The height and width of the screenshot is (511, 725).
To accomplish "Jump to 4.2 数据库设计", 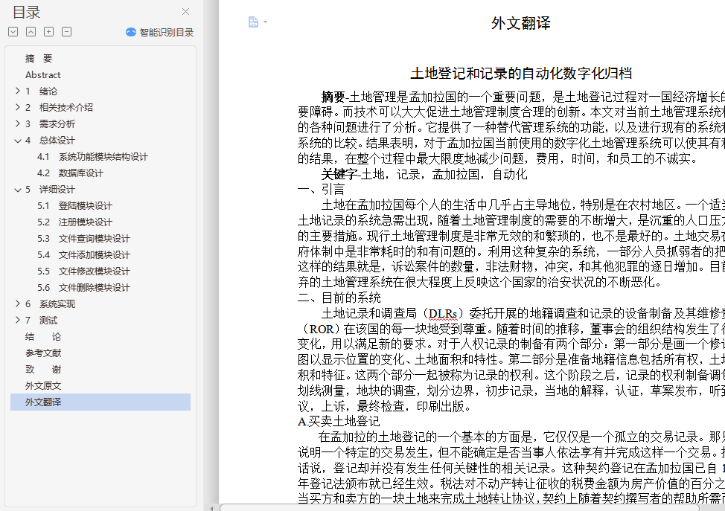I will click(70, 173).
